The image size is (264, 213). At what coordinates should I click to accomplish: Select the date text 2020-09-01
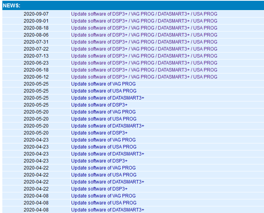tap(36, 21)
